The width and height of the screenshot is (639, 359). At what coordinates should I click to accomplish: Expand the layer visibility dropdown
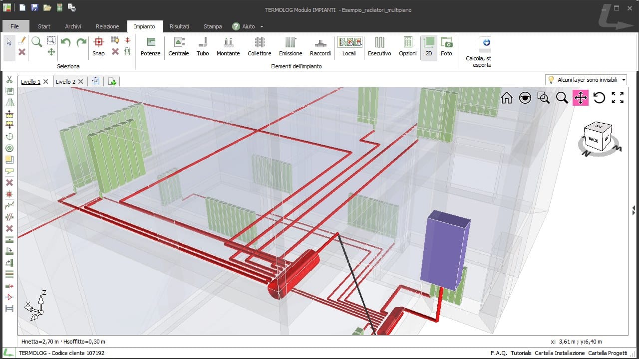[624, 80]
